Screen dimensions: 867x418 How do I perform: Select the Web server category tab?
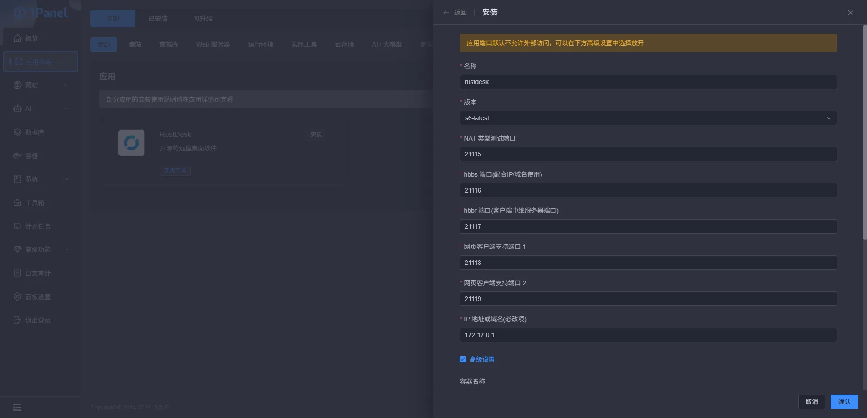click(x=213, y=44)
